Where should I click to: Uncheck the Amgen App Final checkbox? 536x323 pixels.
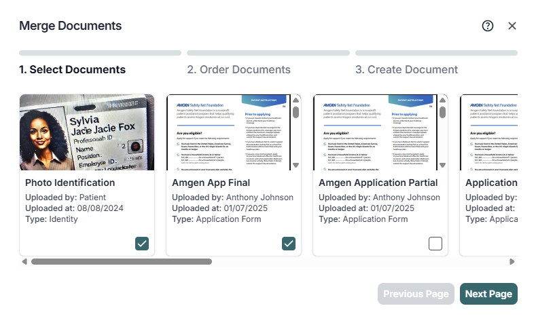coord(289,244)
